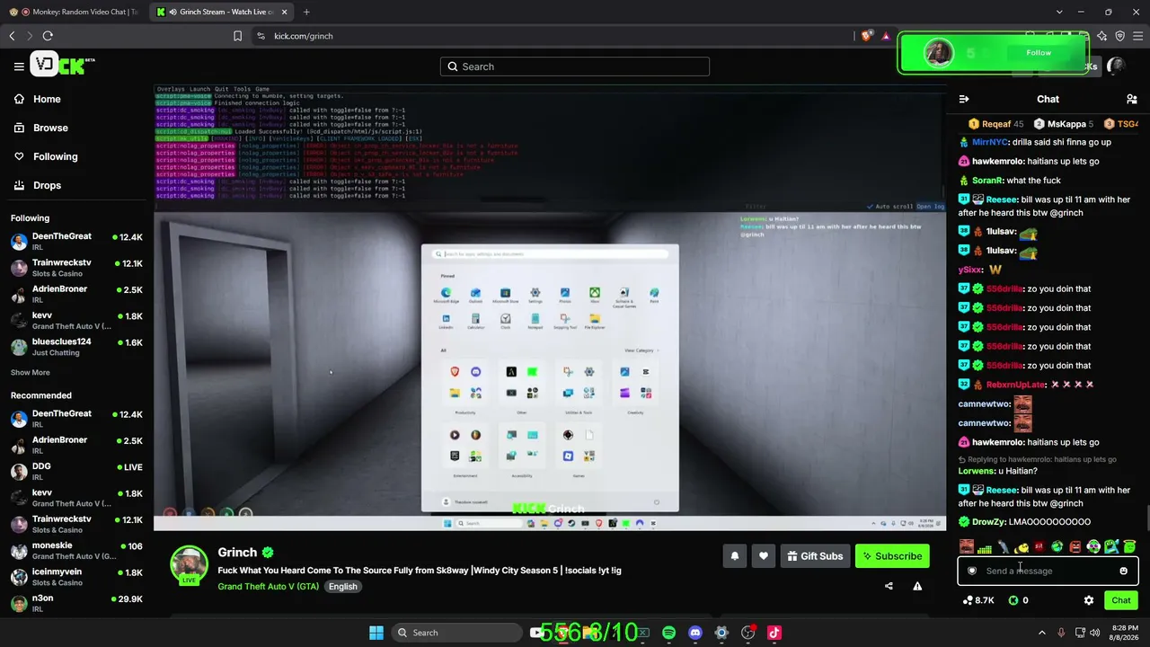Open Spotify from taskbar
This screenshot has width=1150, height=647.
[x=668, y=633]
